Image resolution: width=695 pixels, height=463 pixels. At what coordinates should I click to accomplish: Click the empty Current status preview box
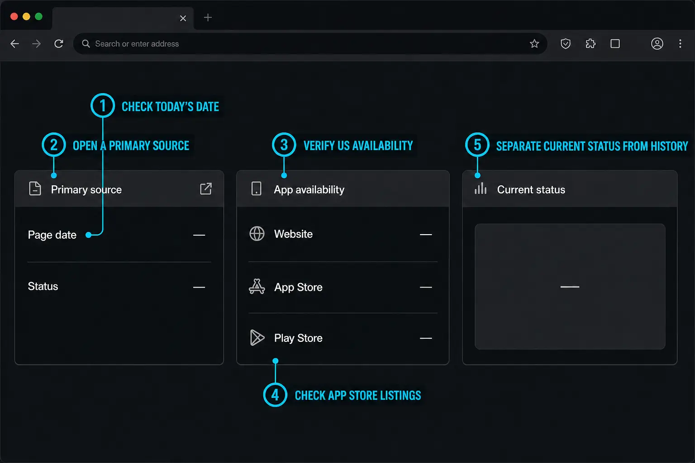[x=570, y=286]
